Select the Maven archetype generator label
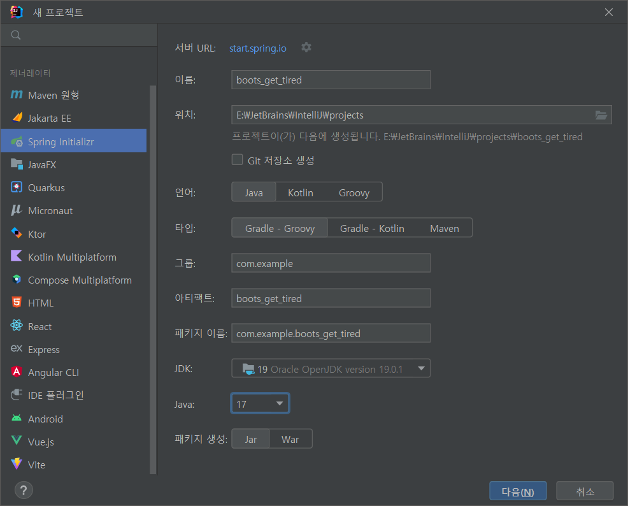628x506 pixels. (54, 95)
